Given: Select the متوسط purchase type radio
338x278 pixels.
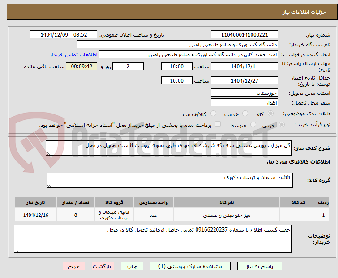Looking at the screenshot, I should [x=253, y=125].
